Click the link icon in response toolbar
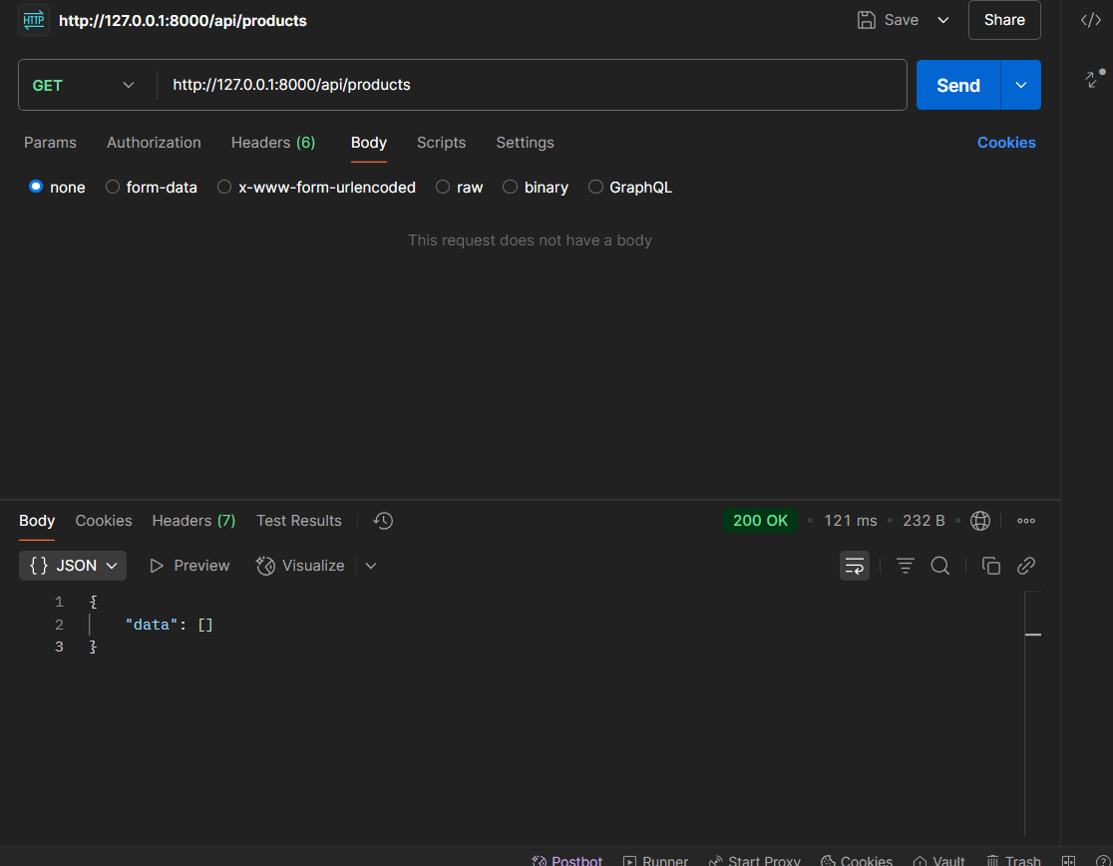The height and width of the screenshot is (866, 1113). (x=1025, y=566)
